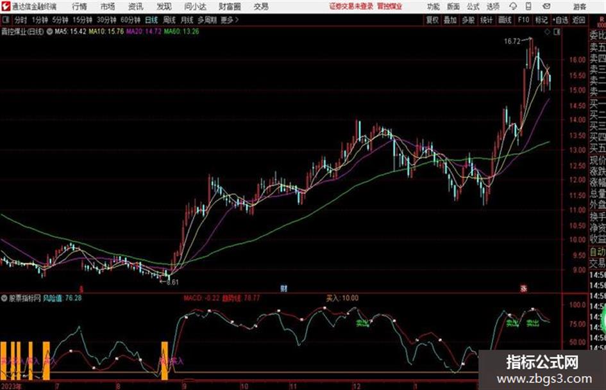Click the 复权 toolbar button
Image resolution: width=606 pixels, height=390 pixels.
tap(432, 20)
